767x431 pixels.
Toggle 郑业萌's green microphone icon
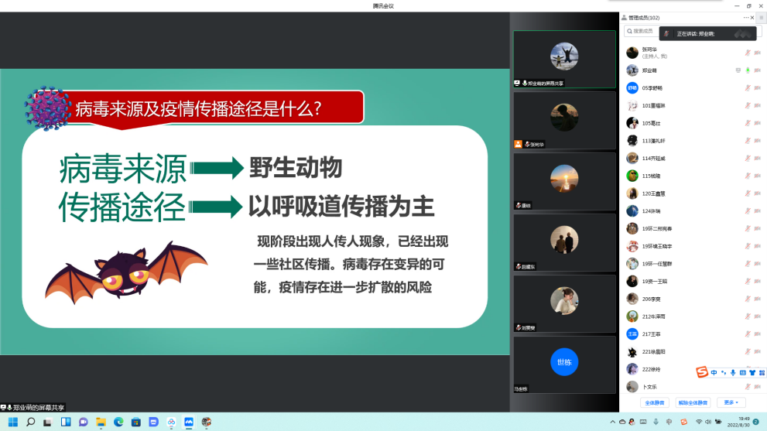748,70
